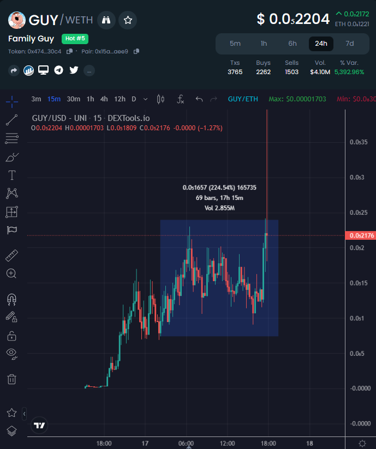
Task: Click the Hot #5 badge
Action: point(75,39)
